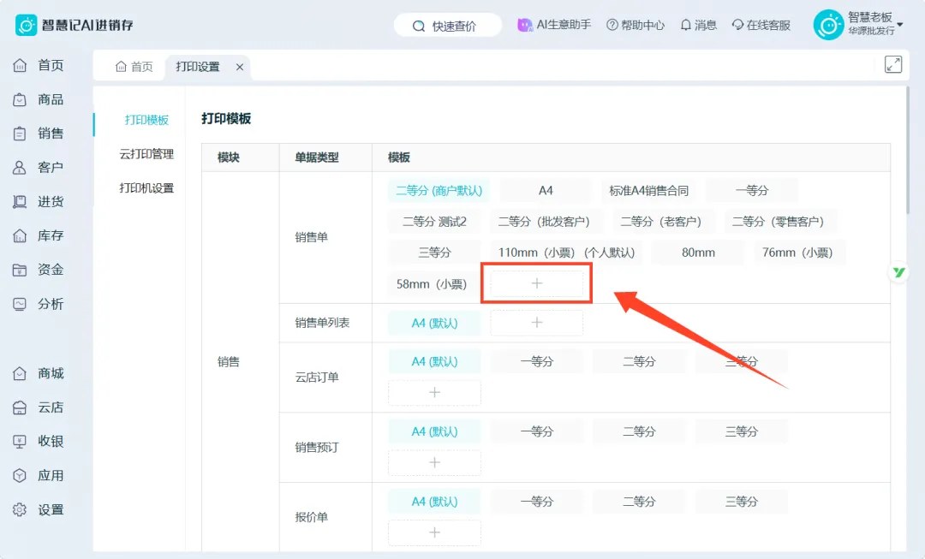Viewport: 925px width, 559px height.
Task: Open 库存 in the left sidebar
Action: (39, 236)
